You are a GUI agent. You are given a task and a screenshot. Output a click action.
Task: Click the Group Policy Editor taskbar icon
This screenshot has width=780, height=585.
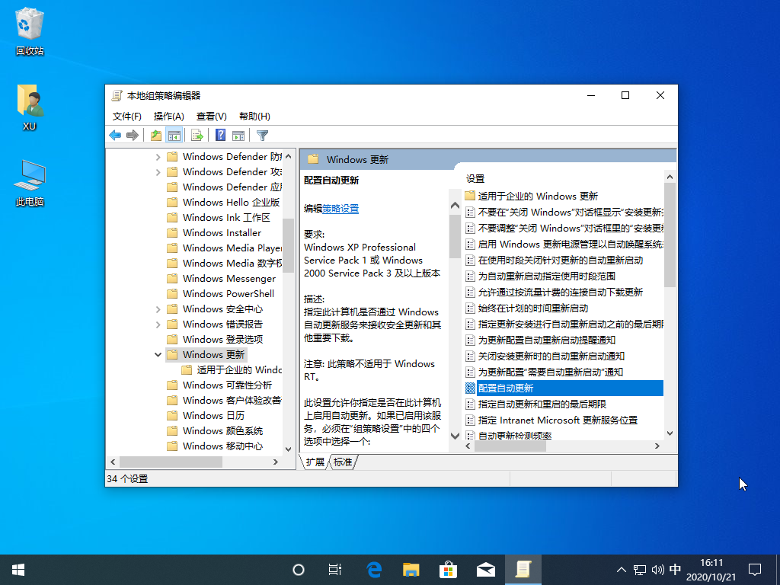pos(523,570)
